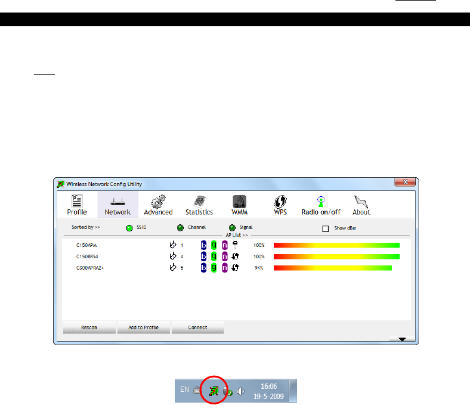Screen dimensions: 470x405
Task: Click 802.11g icon for C150BRS4
Action: coord(214,256)
